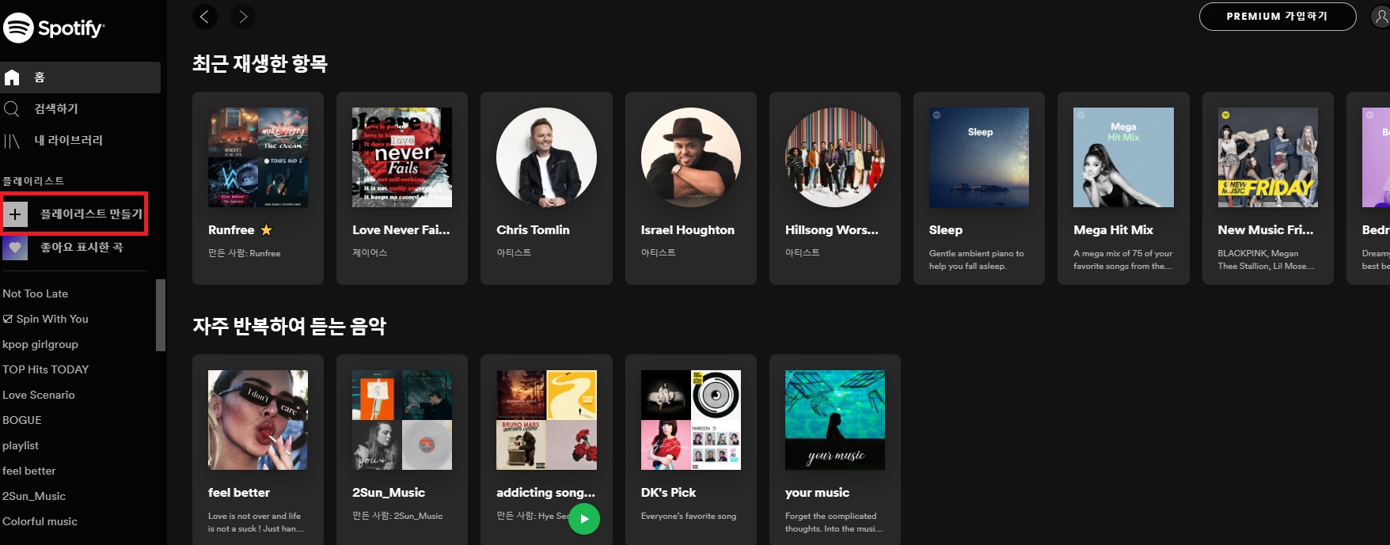The image size is (1390, 545).
Task: Open 내 라이브러리 in the sidebar
Action: coord(68,141)
